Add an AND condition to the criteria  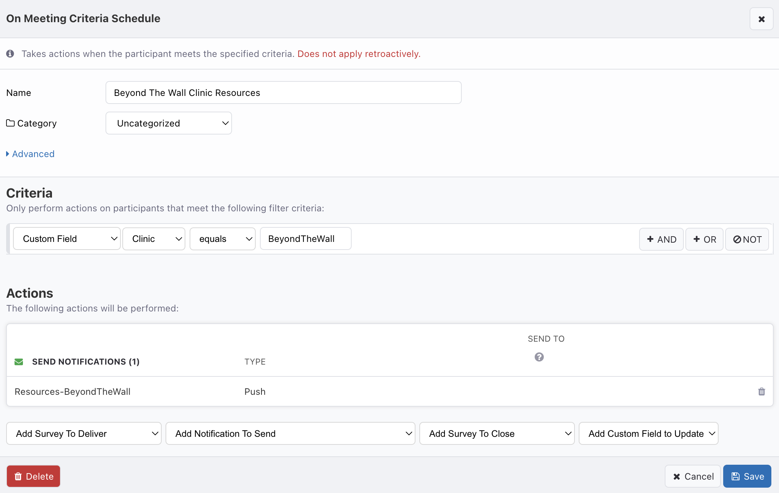click(661, 239)
